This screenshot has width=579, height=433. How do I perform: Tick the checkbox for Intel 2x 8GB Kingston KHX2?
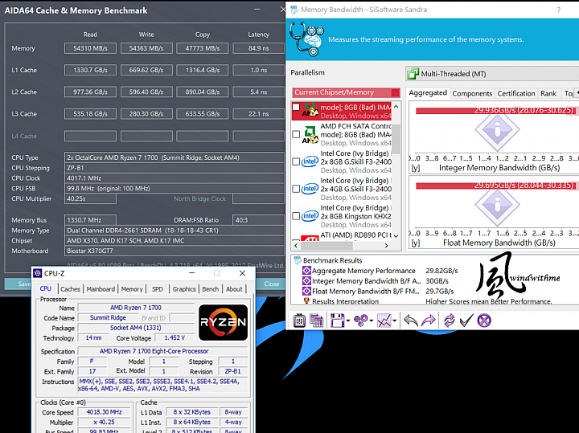point(296,216)
